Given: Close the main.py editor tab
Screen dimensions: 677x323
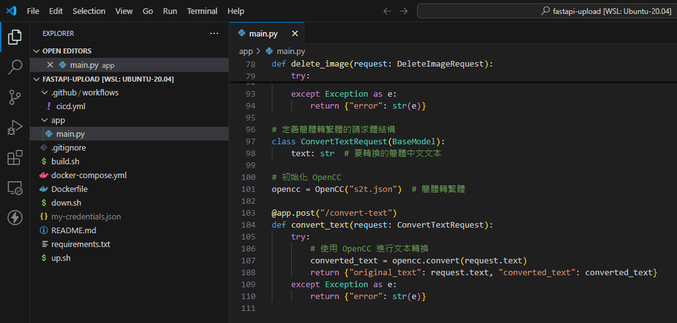Looking at the screenshot, I should 295,34.
